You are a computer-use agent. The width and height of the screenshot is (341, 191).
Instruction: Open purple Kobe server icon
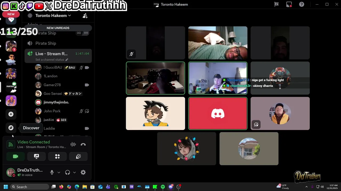11,101
